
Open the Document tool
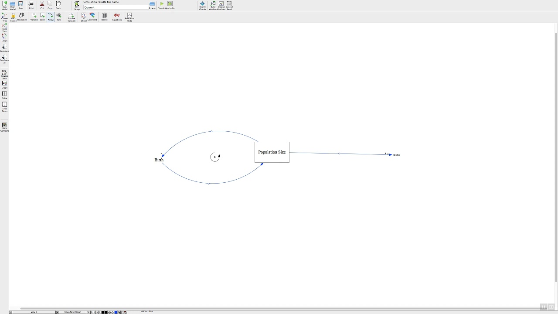tap(4, 48)
